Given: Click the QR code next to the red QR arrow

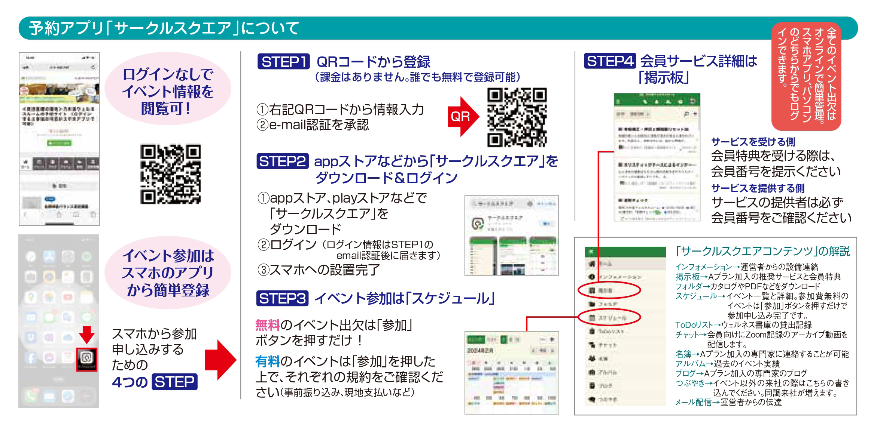Looking at the screenshot, I should (x=517, y=117).
